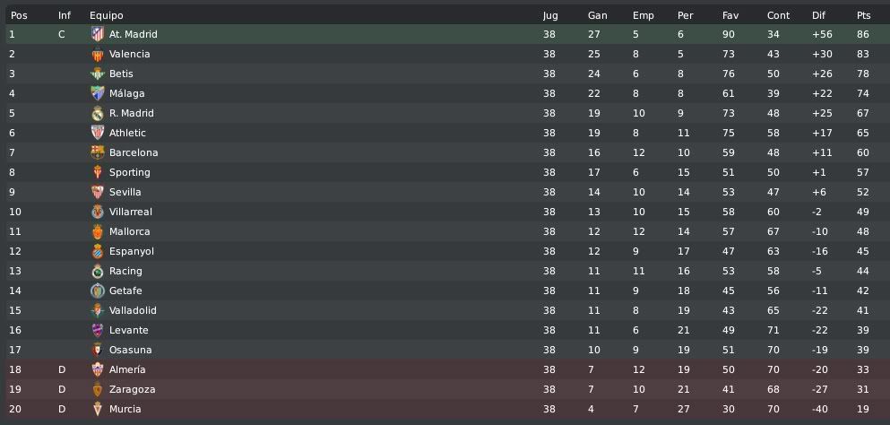Open the Espanyol team name link

pos(131,251)
